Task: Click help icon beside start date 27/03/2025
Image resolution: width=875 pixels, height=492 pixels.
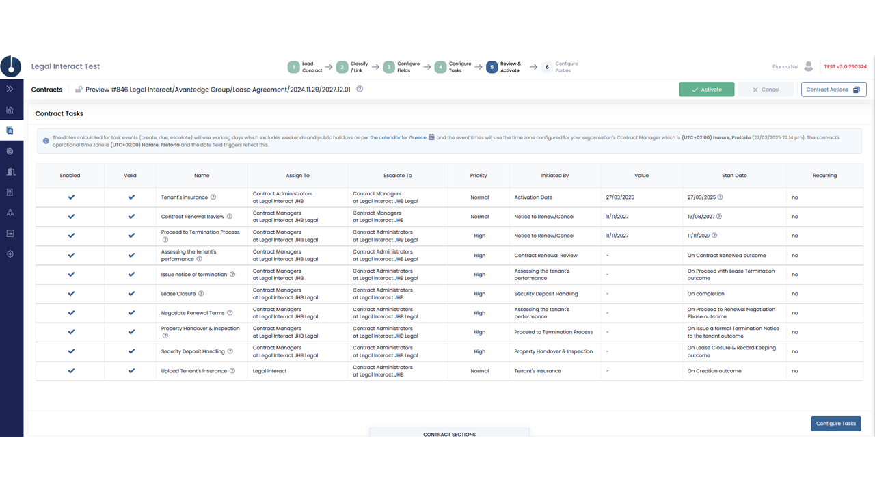Action: tap(720, 197)
